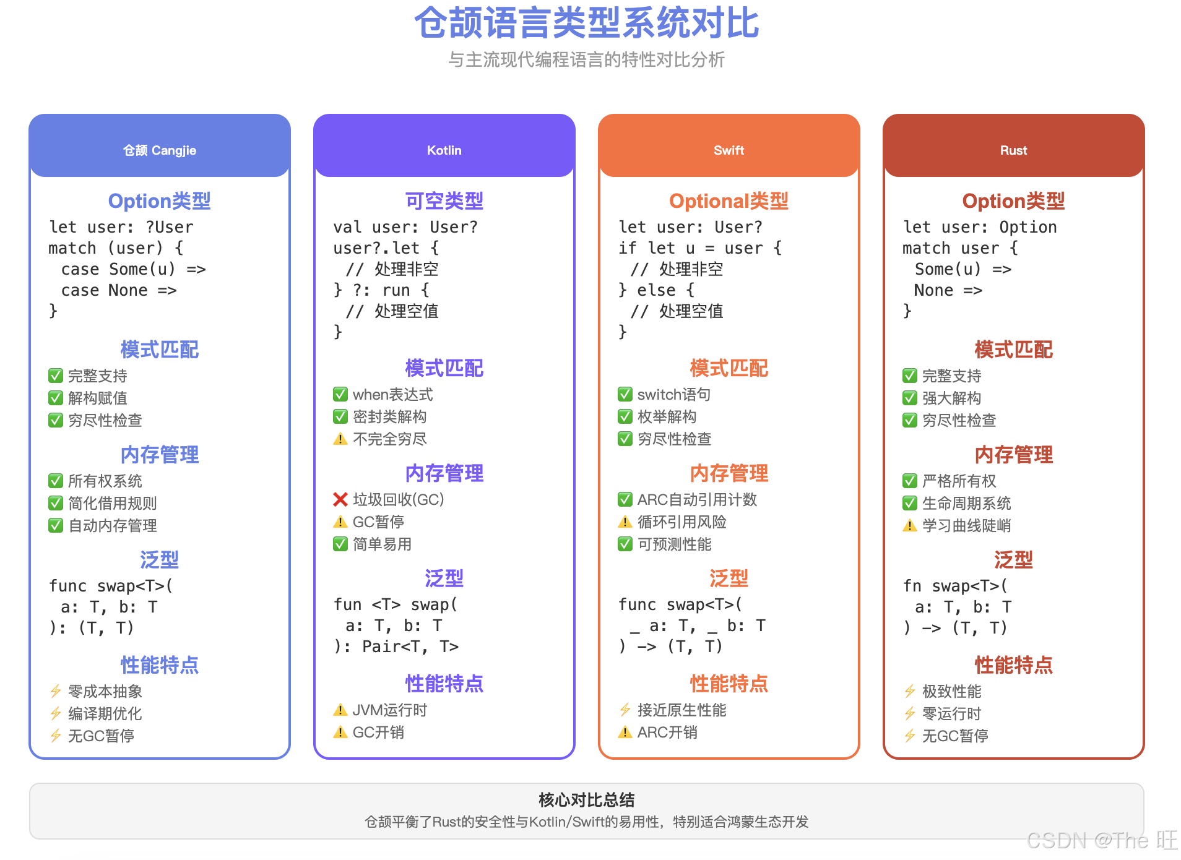Click the lightning icon beside 接近原生性能
The height and width of the screenshot is (860, 1181).
625,710
